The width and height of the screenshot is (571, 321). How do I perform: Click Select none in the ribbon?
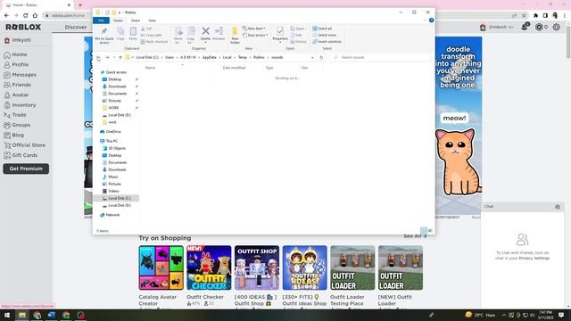324,36
